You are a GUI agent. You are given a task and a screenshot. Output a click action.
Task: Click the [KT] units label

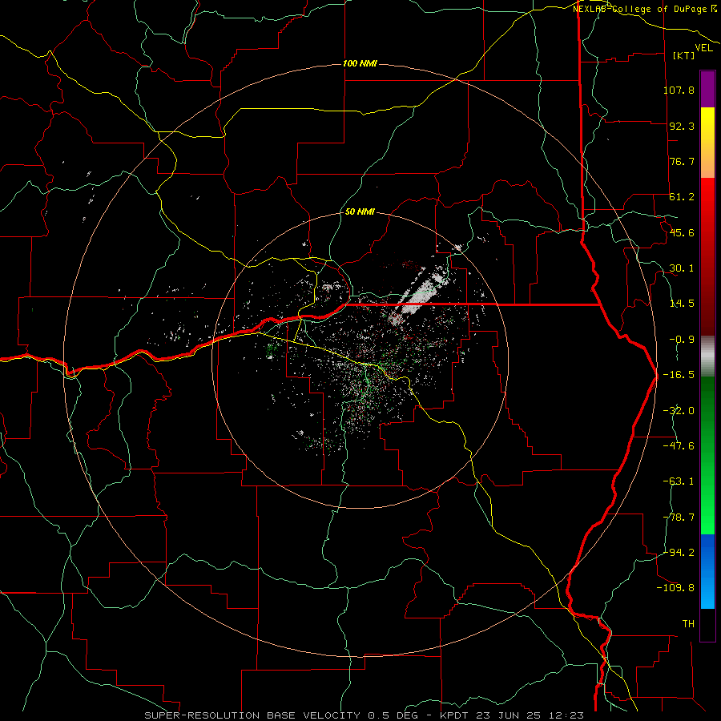tap(684, 55)
